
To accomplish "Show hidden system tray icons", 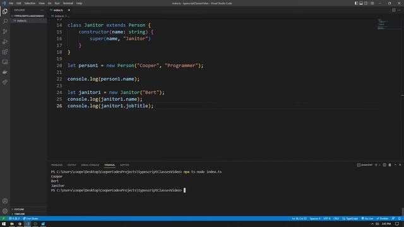I will (x=372, y=224).
